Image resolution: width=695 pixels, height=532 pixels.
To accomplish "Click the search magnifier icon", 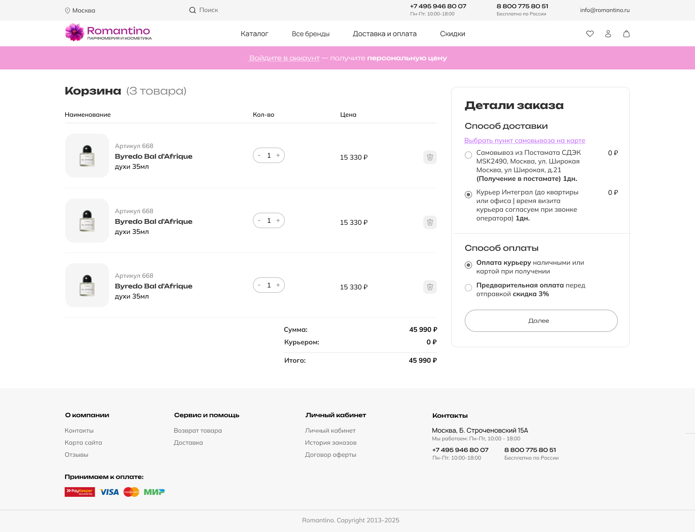I will pyautogui.click(x=193, y=10).
